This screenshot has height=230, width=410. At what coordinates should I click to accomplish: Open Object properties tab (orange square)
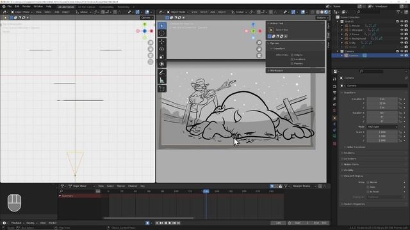tap(334, 118)
